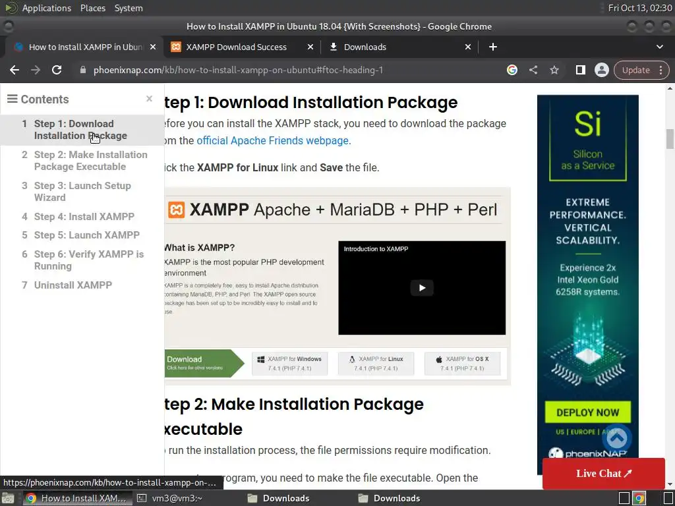This screenshot has width=675, height=506.
Task: Click the clock showing Fri Oct 13, 02:30
Action: coord(639,8)
